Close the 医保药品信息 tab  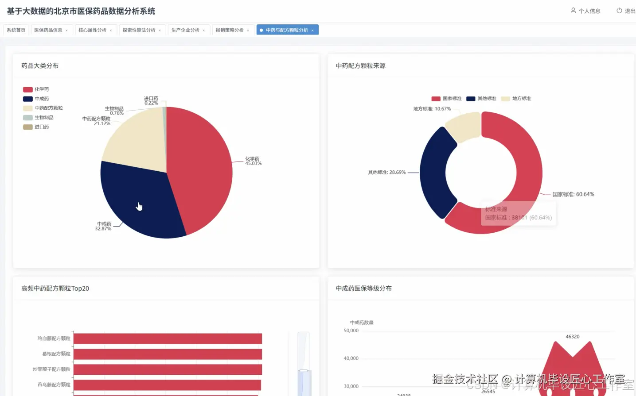pyautogui.click(x=66, y=31)
